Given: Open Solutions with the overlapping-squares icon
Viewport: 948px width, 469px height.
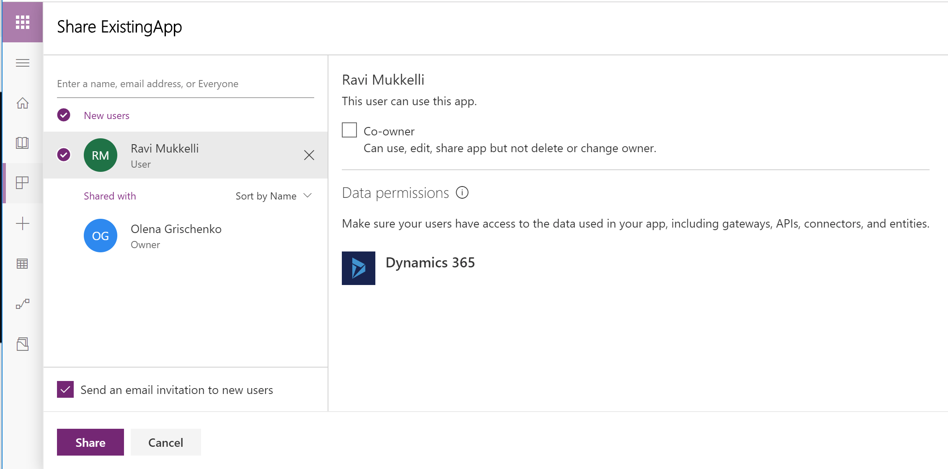Looking at the screenshot, I should tap(22, 344).
